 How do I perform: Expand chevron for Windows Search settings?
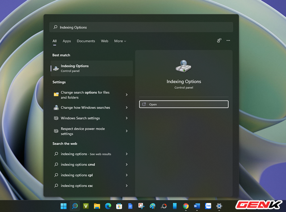click(x=126, y=118)
